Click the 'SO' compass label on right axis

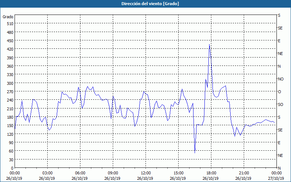[280, 104]
